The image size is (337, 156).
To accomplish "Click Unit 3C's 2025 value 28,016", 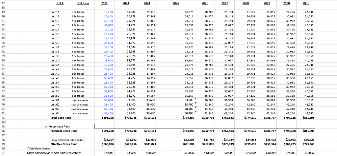I will point(189,56).
